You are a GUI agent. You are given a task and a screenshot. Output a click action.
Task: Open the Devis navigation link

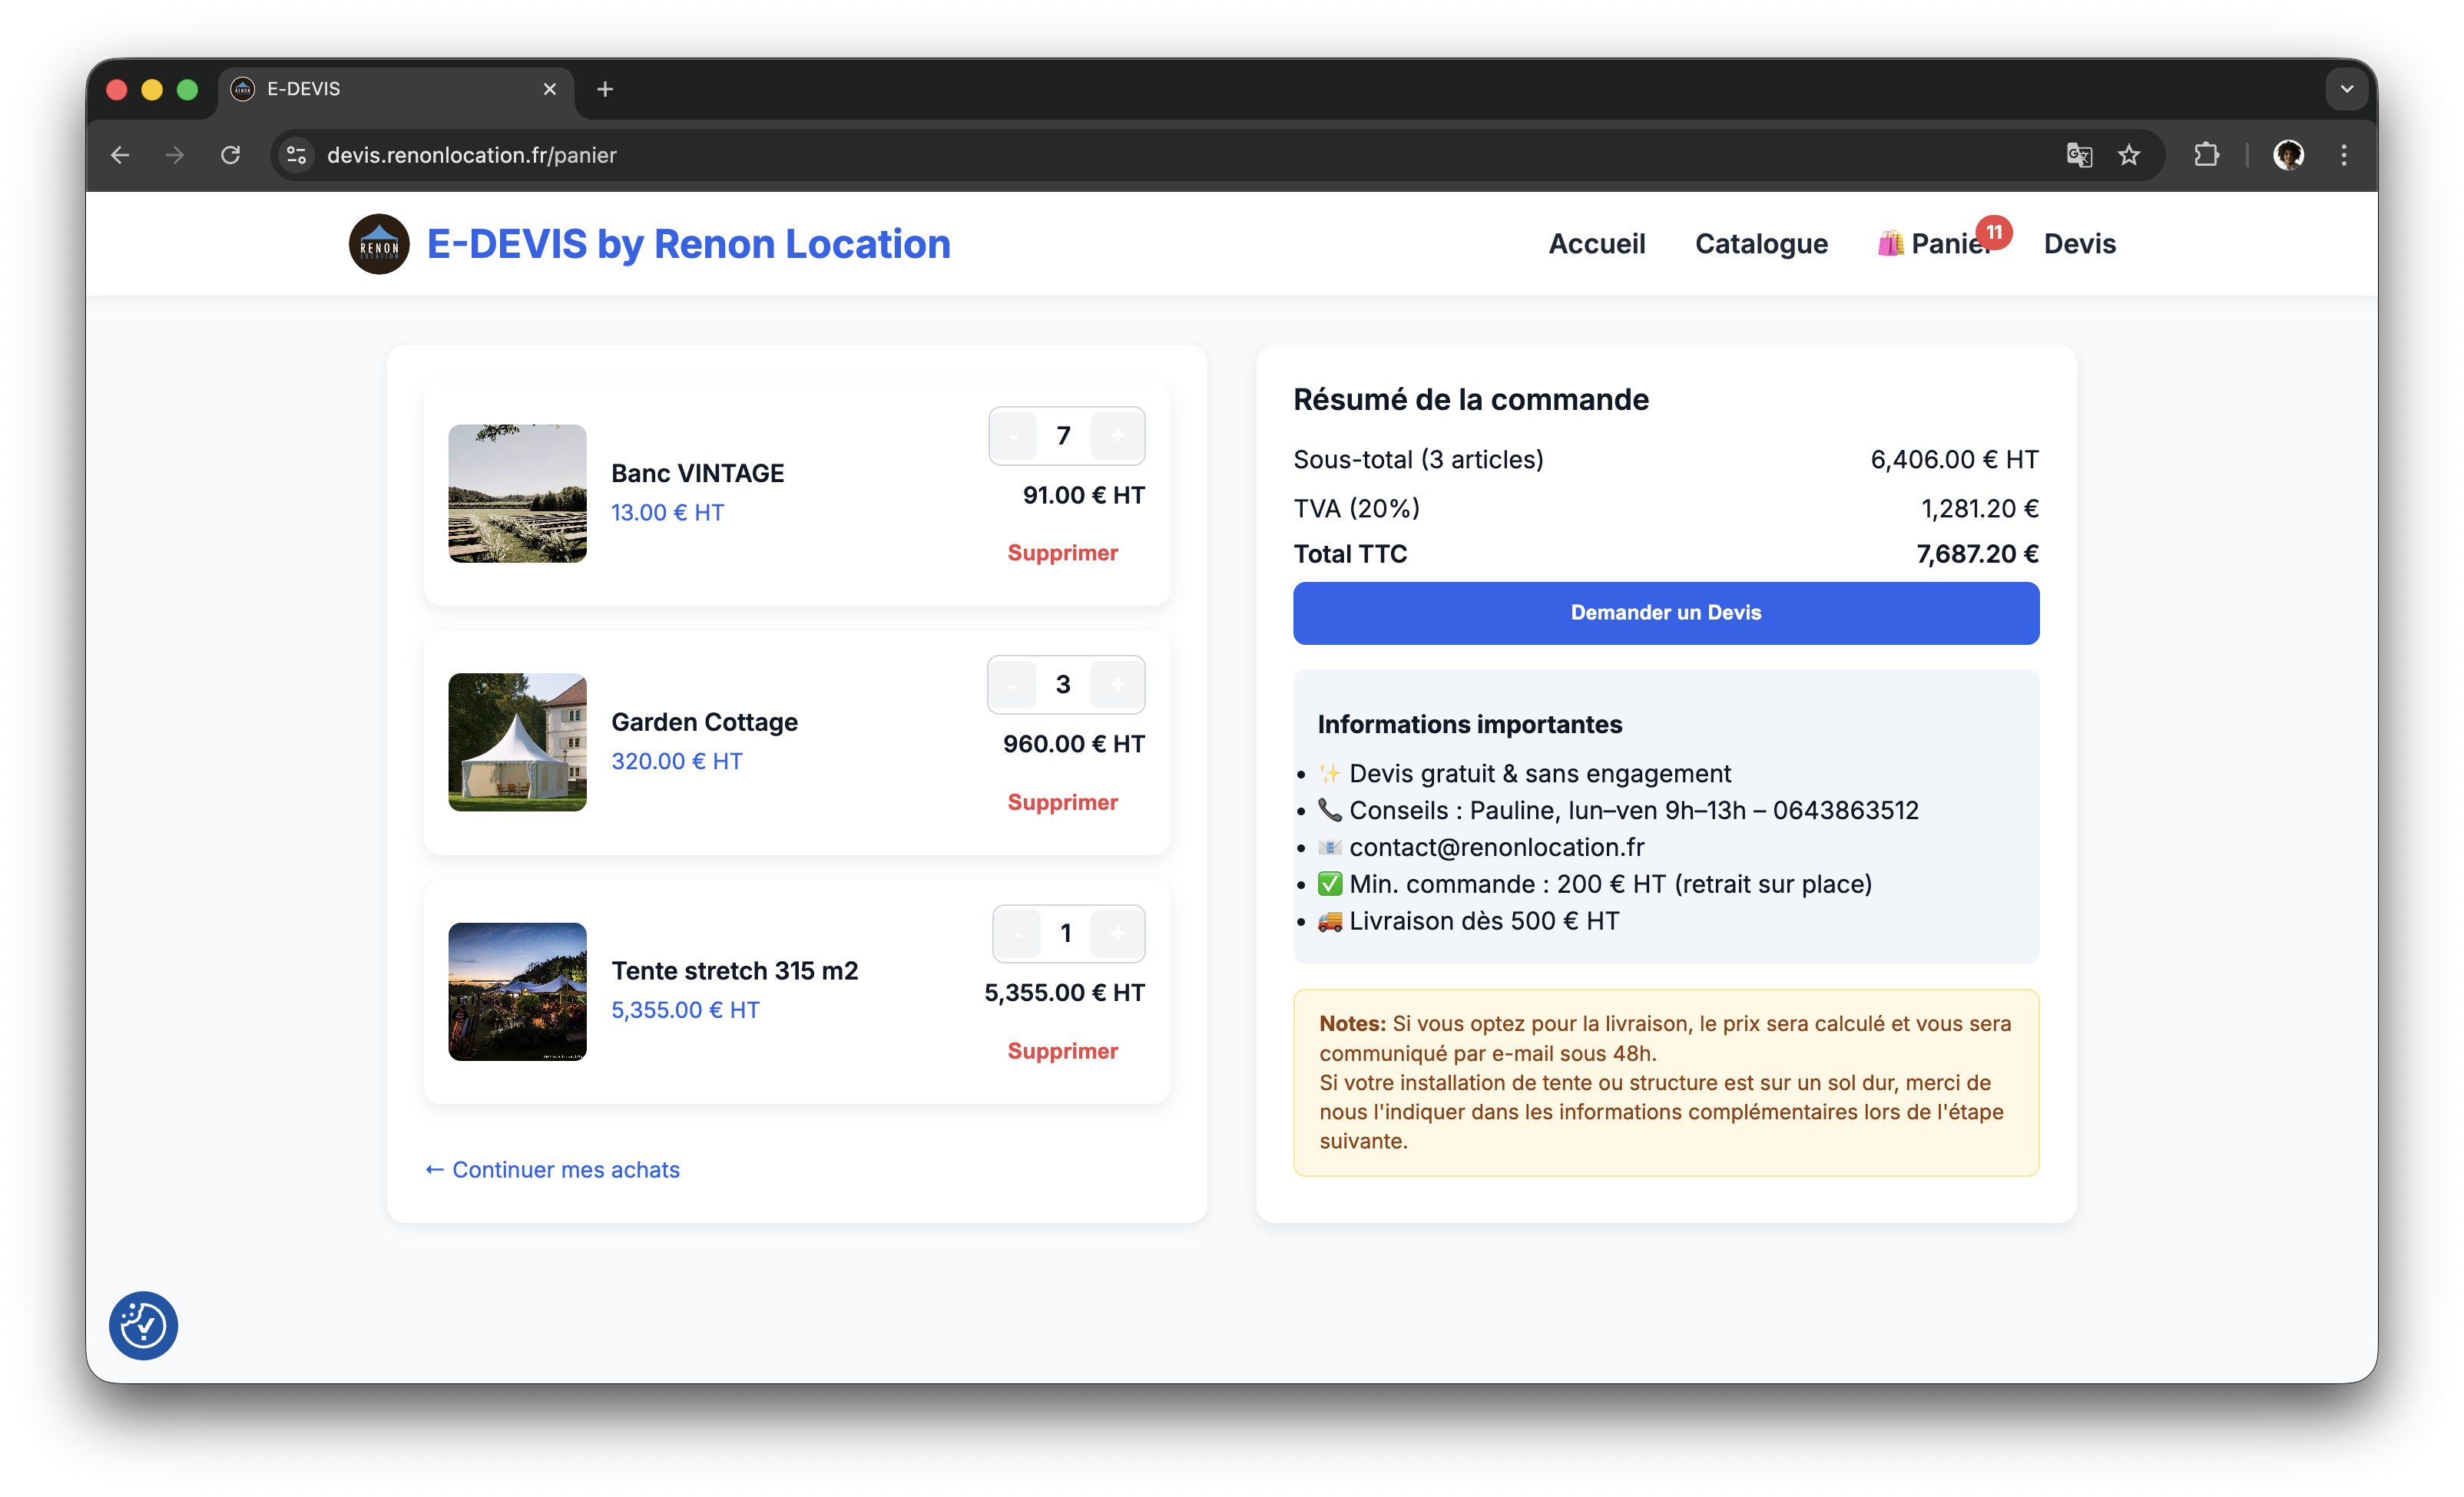click(x=2079, y=244)
